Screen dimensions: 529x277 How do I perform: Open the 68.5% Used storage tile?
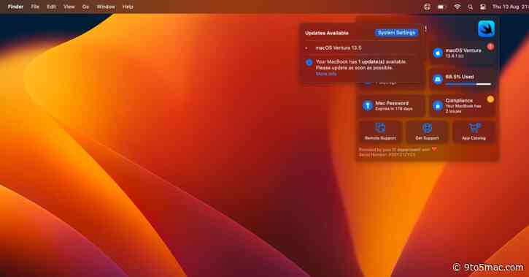click(462, 80)
